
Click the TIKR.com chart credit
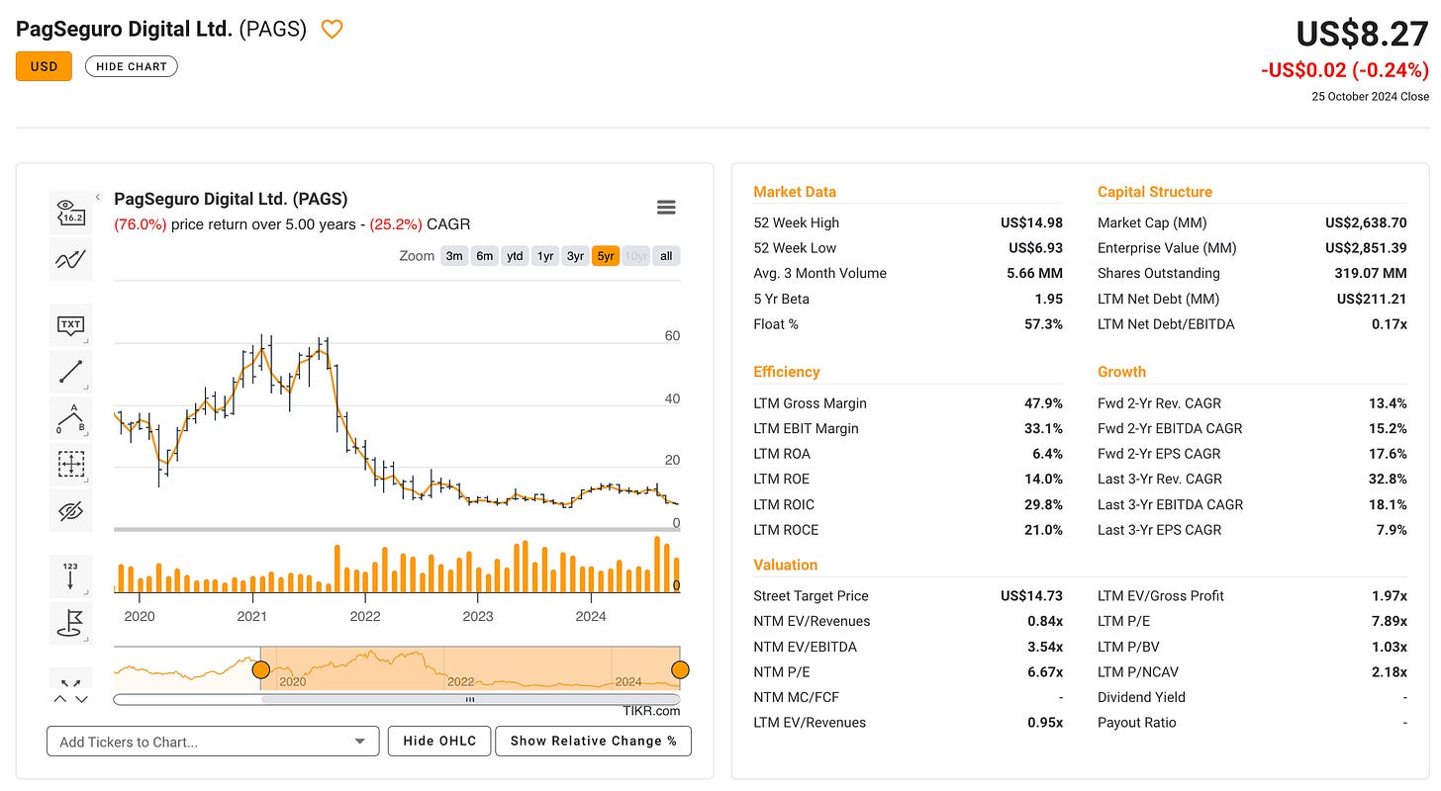click(651, 711)
